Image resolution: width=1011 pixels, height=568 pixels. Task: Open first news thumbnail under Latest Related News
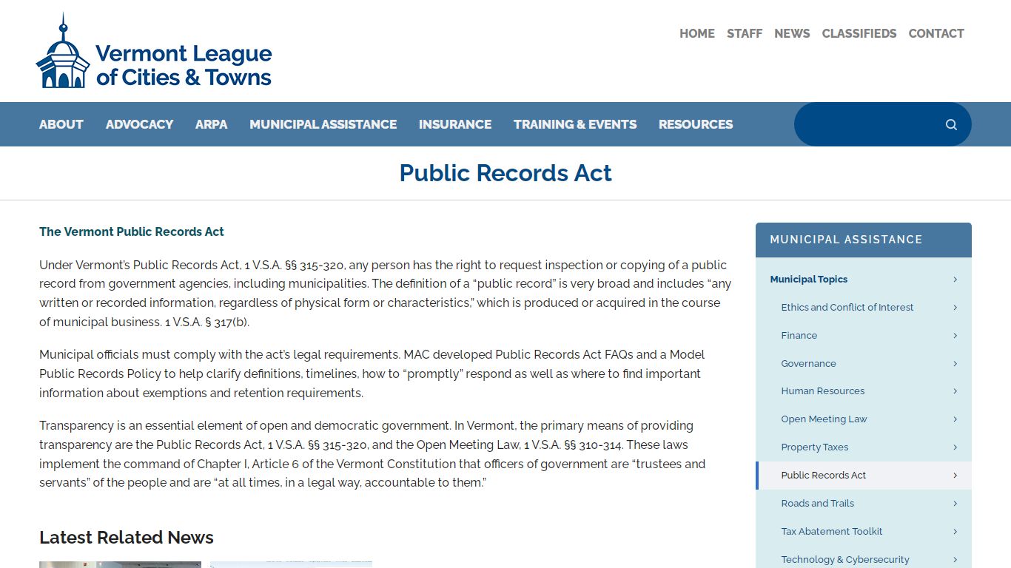pos(120,564)
